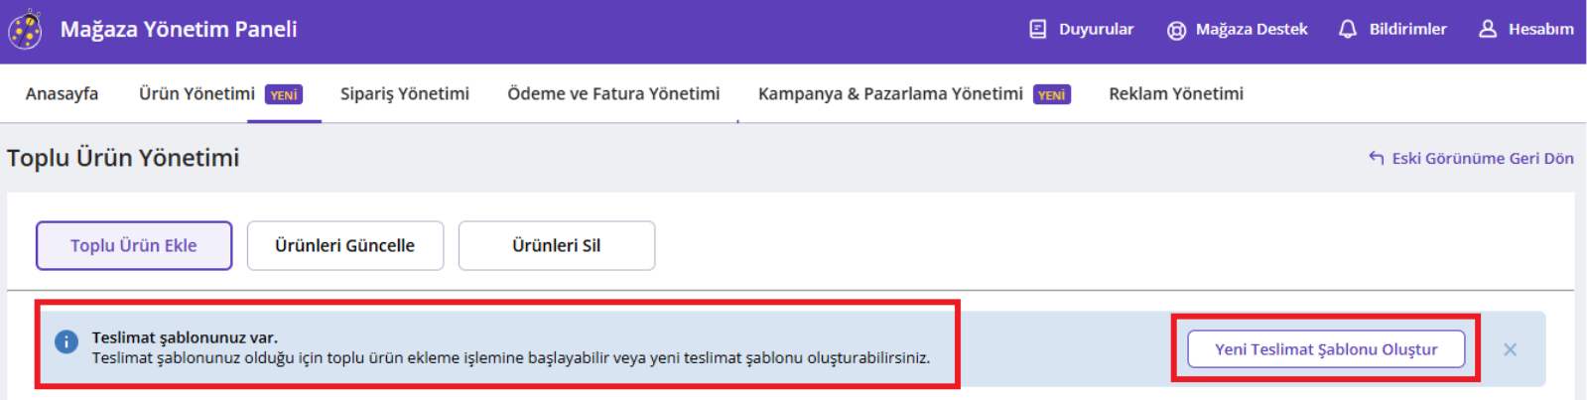
Task: Click Yeni Teslimat Şablonu Oluştur button
Action: 1326,349
